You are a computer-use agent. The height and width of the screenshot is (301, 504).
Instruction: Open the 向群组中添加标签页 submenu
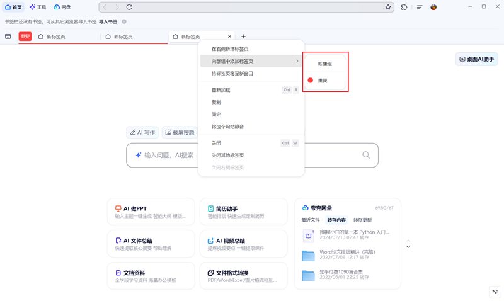coord(251,61)
